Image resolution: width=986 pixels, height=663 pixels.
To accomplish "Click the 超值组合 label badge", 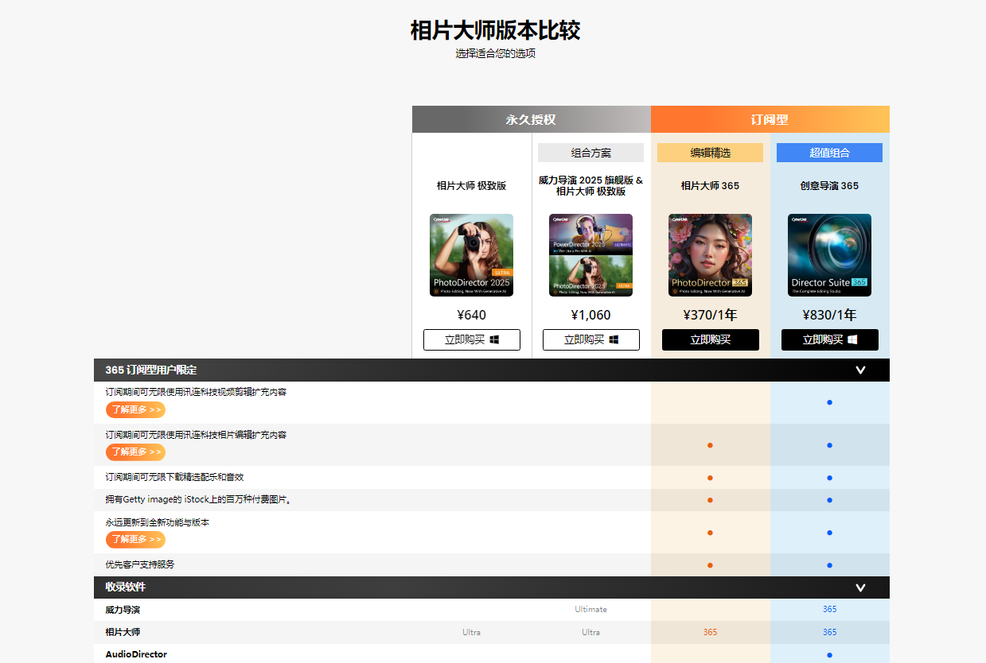I will point(830,153).
